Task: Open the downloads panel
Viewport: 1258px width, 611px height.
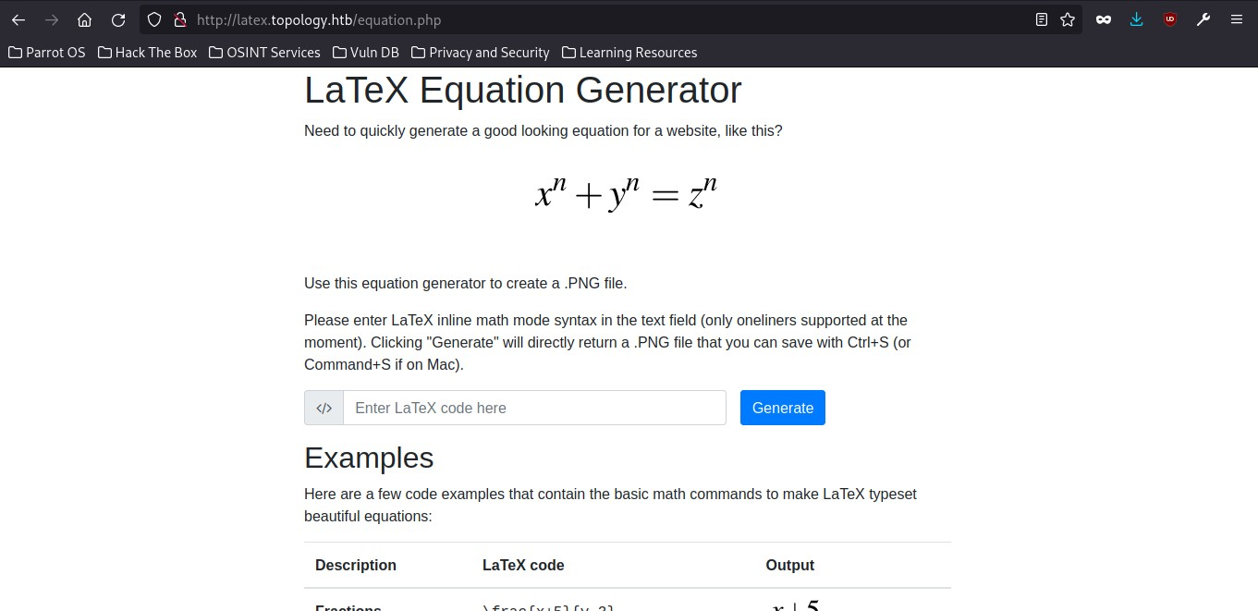Action: point(1137,19)
